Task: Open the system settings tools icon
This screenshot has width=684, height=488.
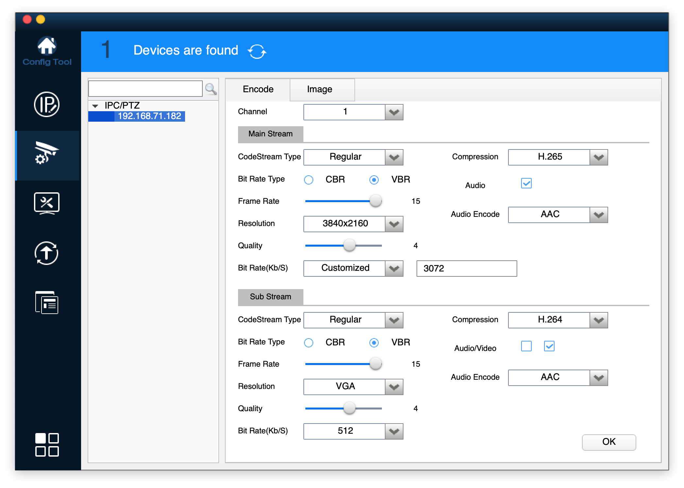Action: tap(47, 203)
